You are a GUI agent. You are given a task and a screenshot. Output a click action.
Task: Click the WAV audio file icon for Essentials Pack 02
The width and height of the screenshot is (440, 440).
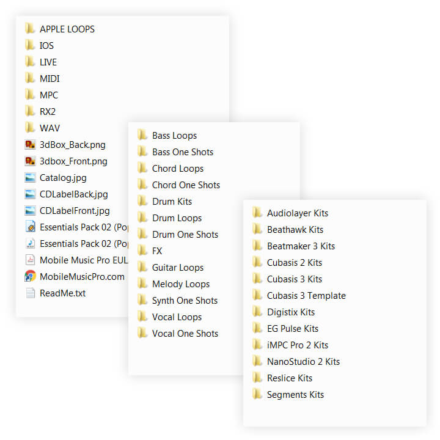(30, 244)
